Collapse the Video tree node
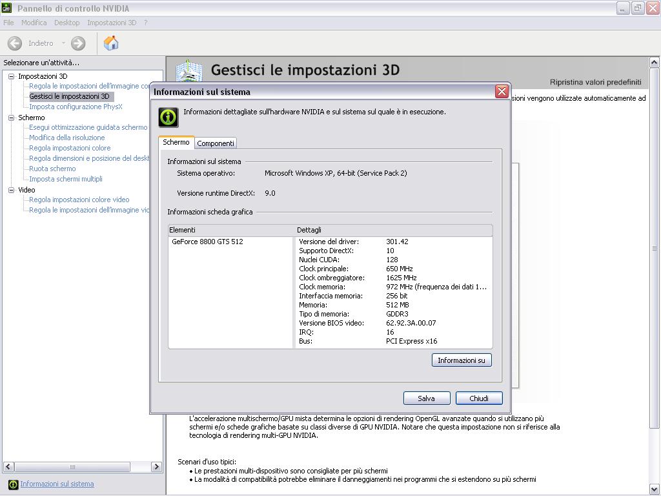Viewport: 661px width, 496px height. [x=12, y=191]
